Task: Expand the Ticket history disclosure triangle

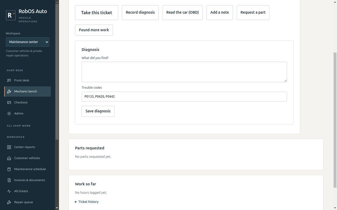Action: (76, 202)
